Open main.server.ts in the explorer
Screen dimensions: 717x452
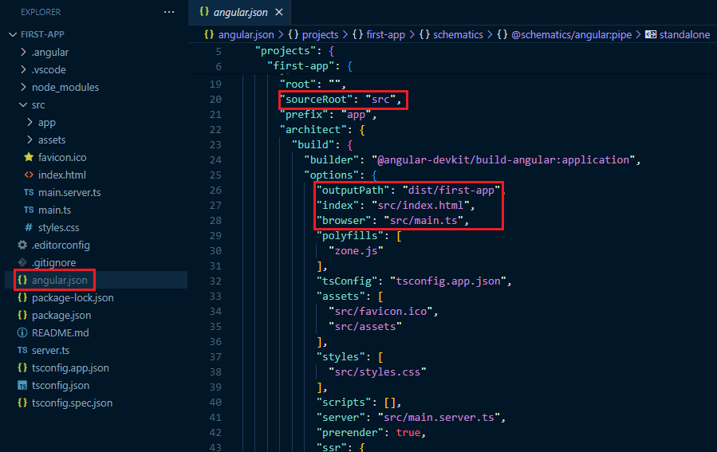tap(69, 192)
